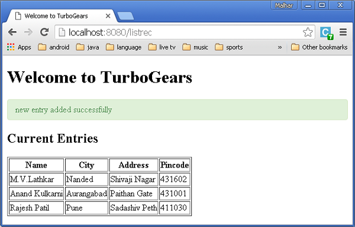Expand hidden bookmarks with the chevron
Screen dimensions: 355x227
click(280, 47)
